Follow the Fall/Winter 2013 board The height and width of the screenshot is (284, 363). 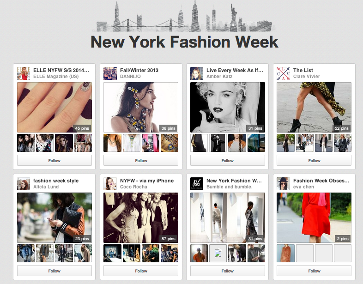click(141, 160)
